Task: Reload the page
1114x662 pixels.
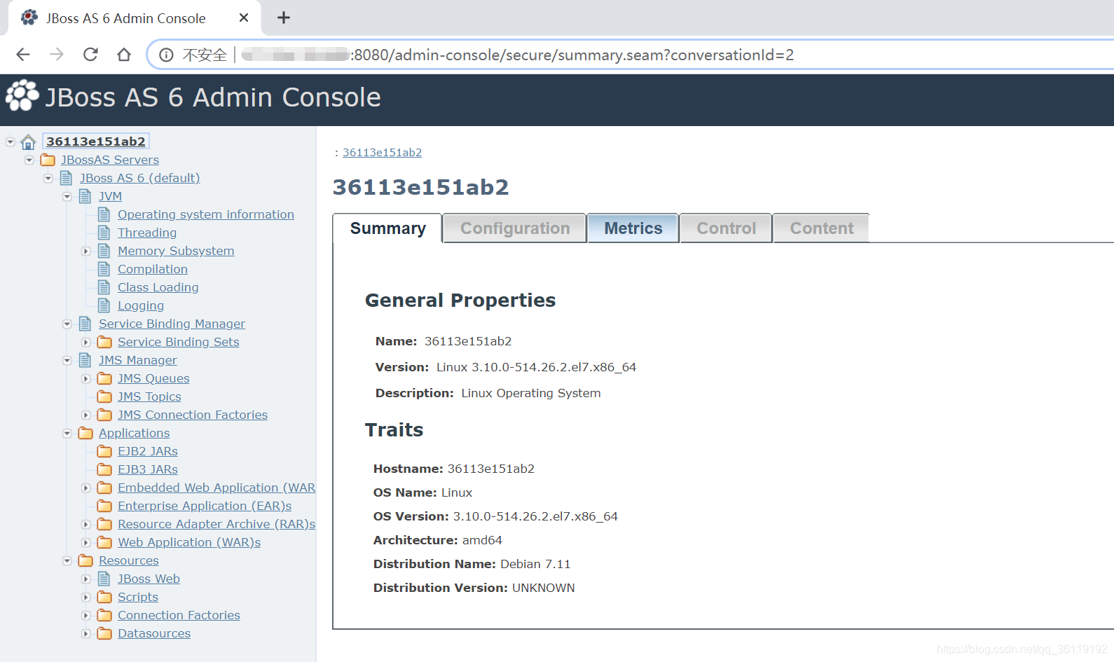Action: click(90, 55)
